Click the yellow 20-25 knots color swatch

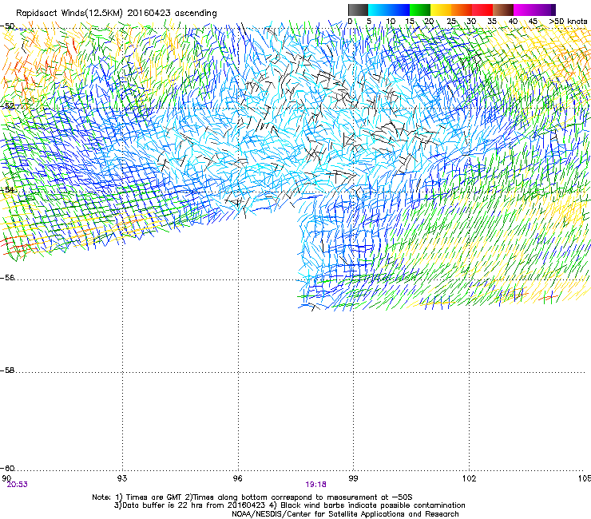coord(441,10)
